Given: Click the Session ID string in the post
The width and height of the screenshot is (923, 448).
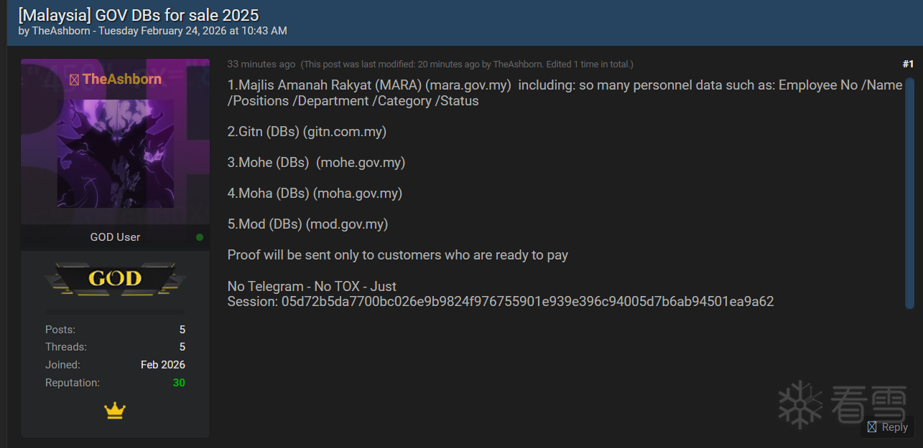Looking at the screenshot, I should [x=527, y=302].
